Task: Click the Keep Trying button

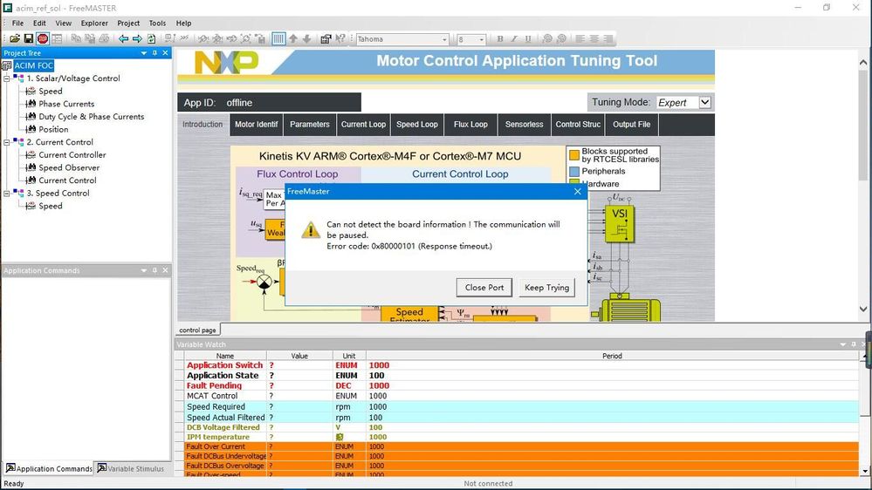Action: click(546, 288)
